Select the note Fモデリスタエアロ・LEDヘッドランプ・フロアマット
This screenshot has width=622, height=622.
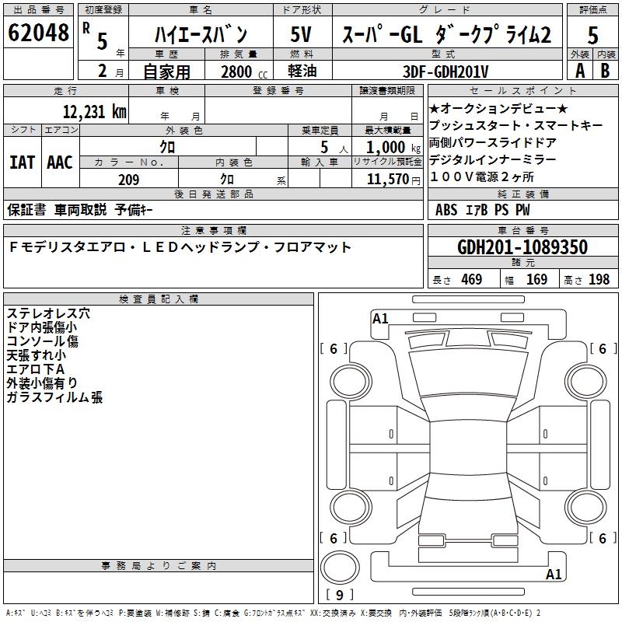click(x=180, y=247)
